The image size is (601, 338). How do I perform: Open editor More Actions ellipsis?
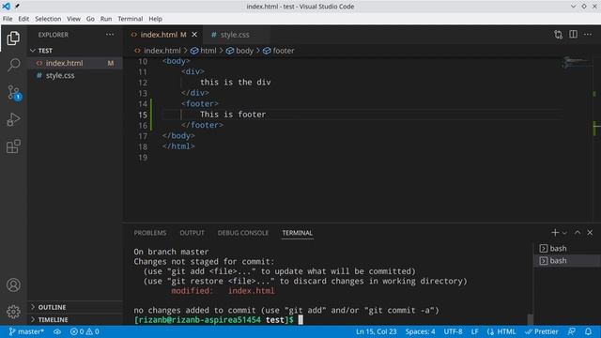click(588, 35)
